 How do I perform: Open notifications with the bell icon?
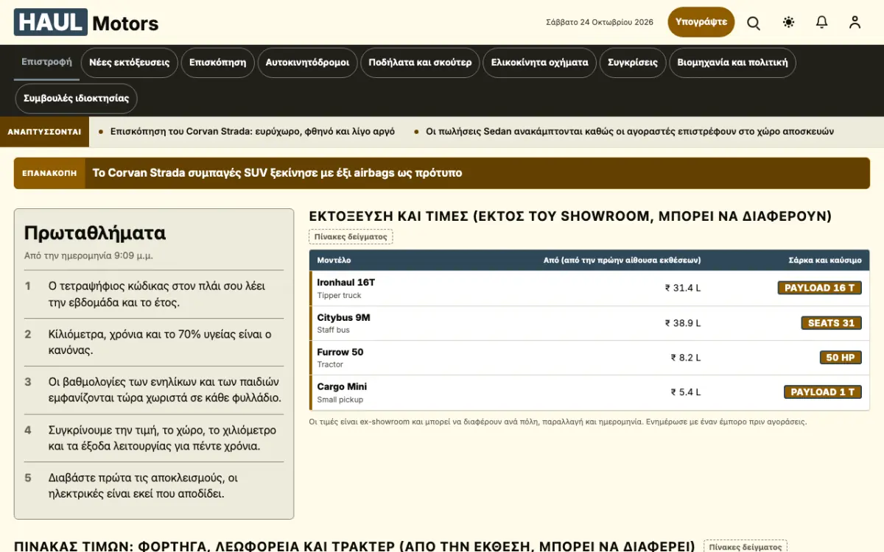[x=822, y=22]
